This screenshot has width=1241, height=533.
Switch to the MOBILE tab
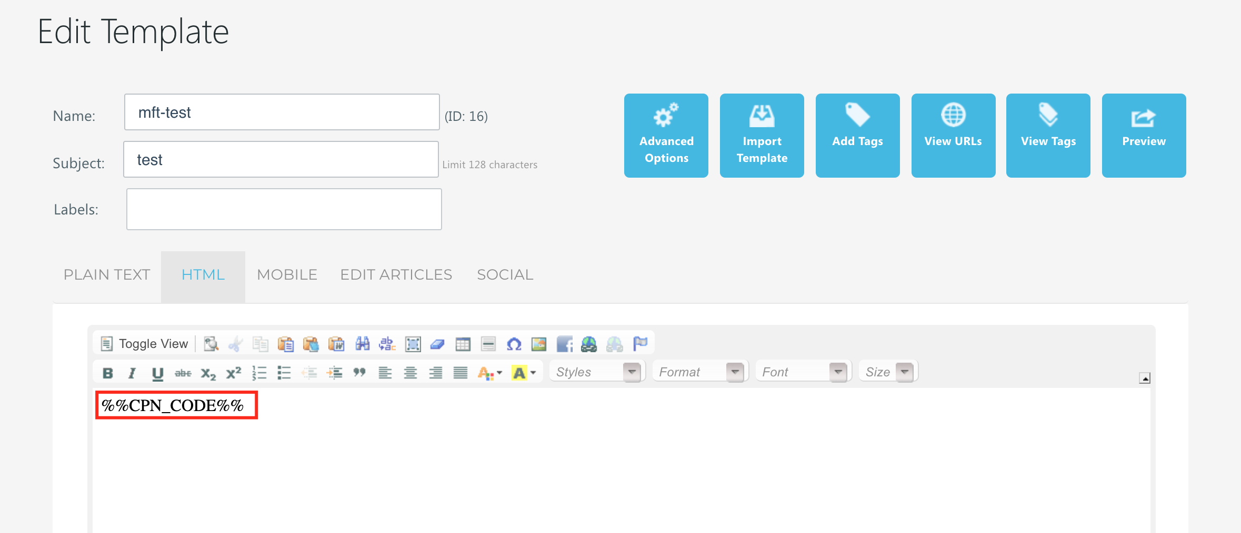(287, 275)
